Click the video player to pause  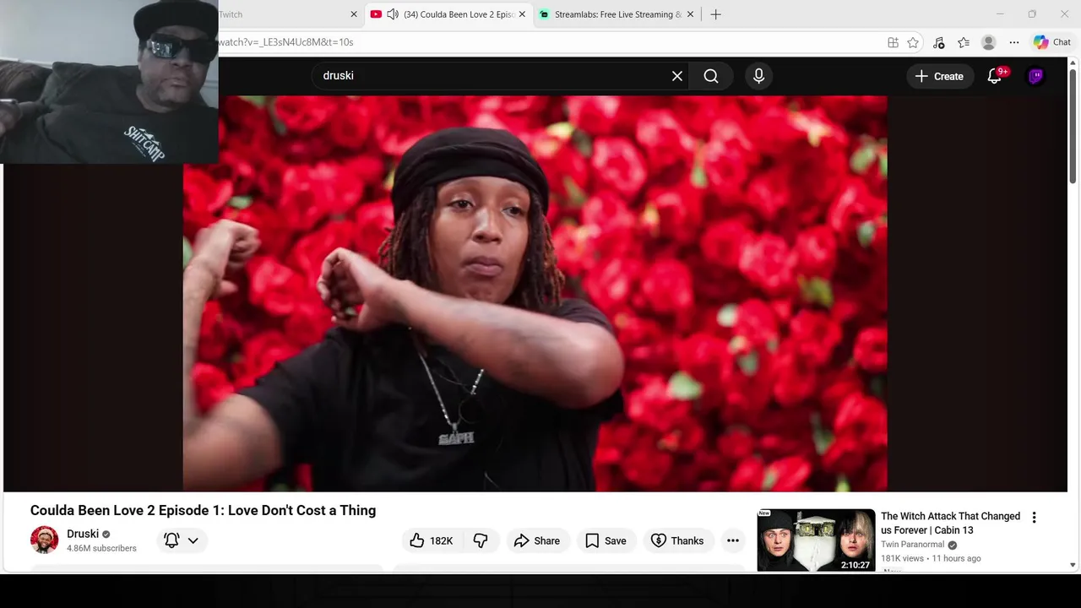click(x=535, y=293)
